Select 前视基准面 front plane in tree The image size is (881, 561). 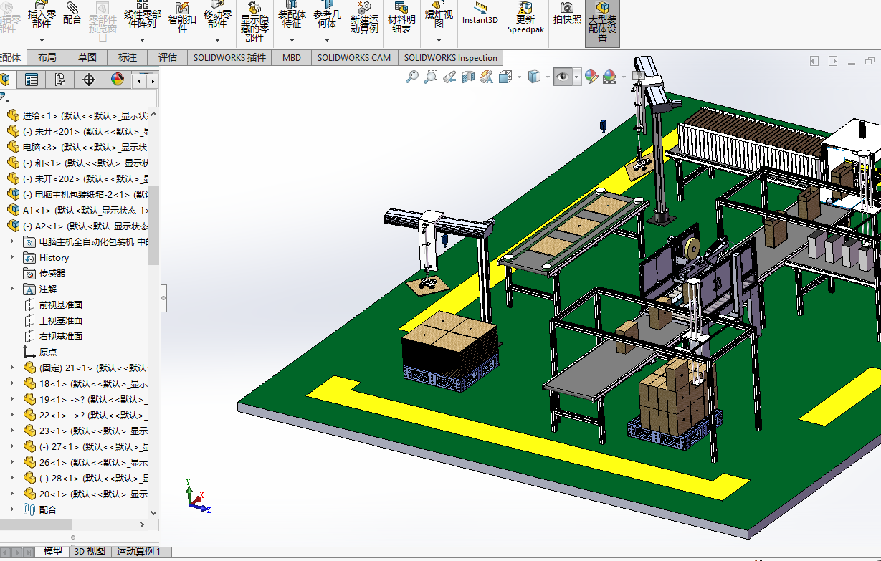pyautogui.click(x=53, y=305)
